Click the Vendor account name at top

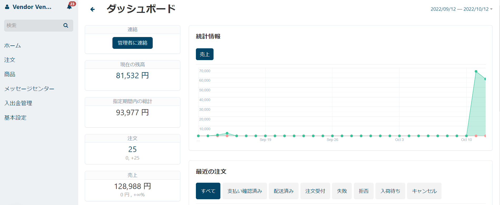pyautogui.click(x=32, y=7)
